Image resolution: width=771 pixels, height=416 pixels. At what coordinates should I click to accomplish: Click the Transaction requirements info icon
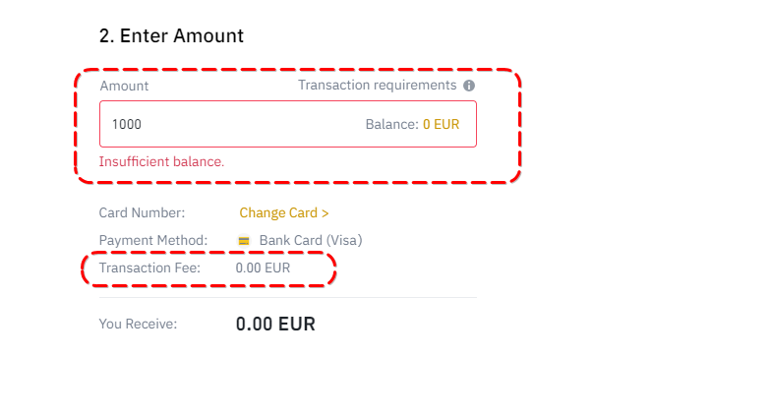pos(469,86)
